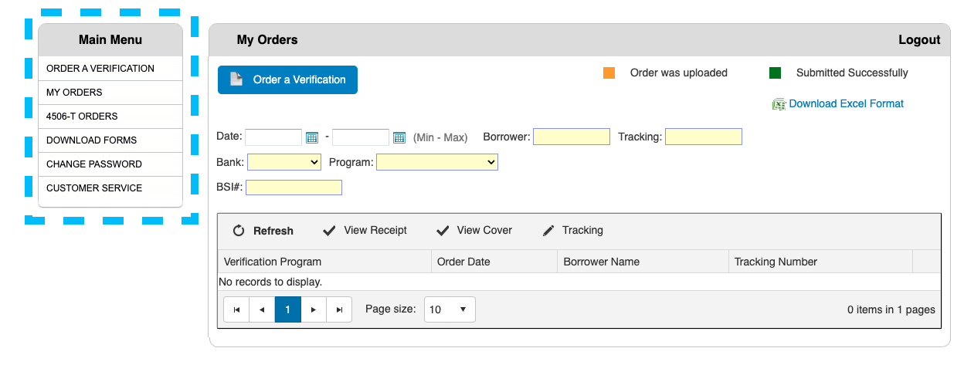Viewport: 964px width, 365px height.
Task: Click the Logout link
Action: tap(919, 40)
